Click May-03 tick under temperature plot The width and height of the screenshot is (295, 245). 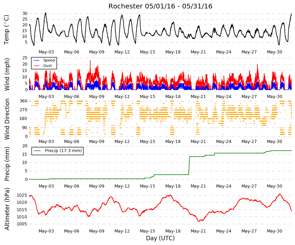click(x=46, y=52)
